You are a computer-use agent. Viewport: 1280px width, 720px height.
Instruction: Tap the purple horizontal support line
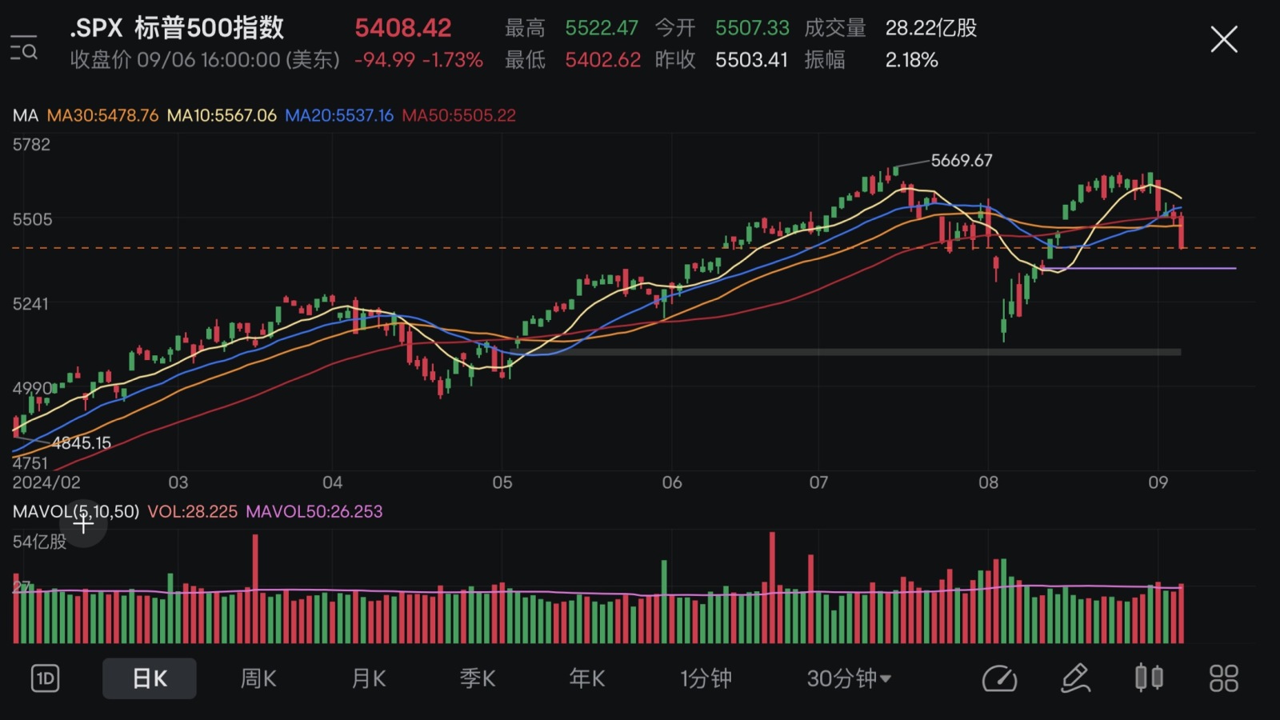[x=1140, y=269]
